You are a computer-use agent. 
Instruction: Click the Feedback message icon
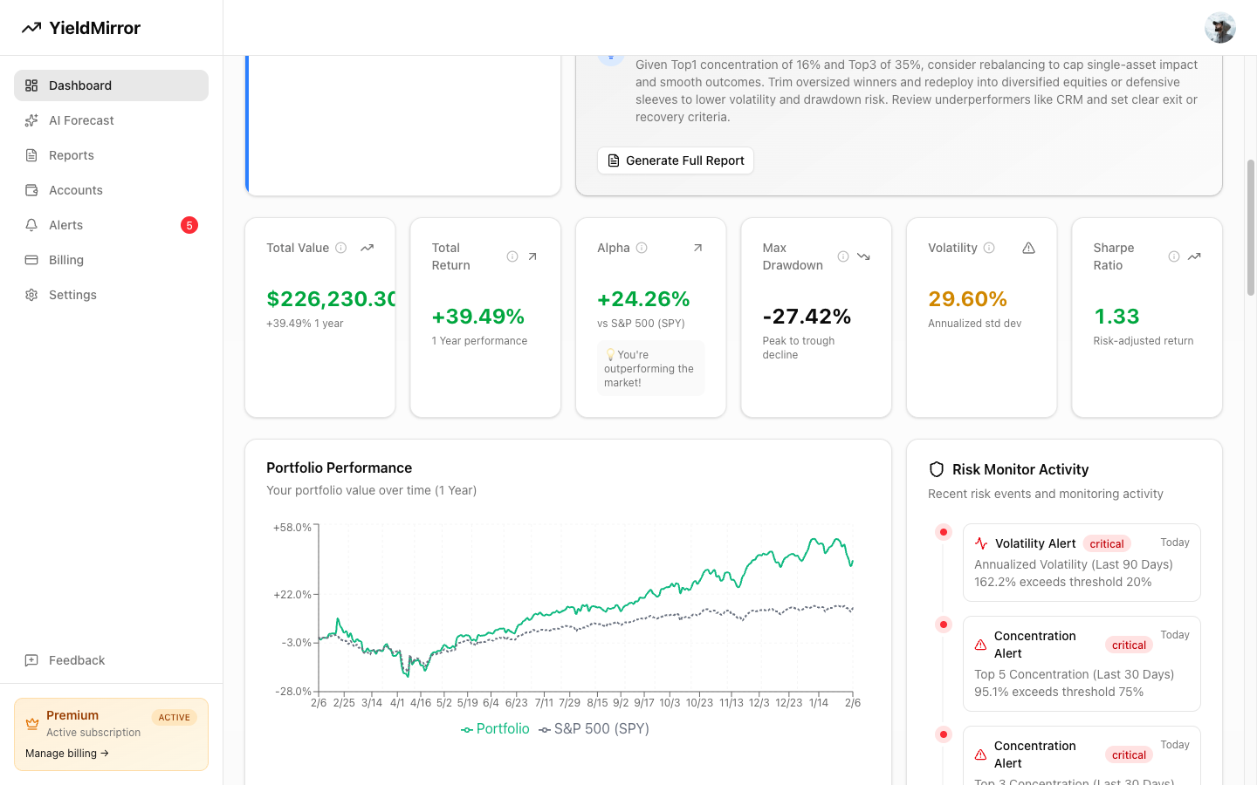click(31, 660)
